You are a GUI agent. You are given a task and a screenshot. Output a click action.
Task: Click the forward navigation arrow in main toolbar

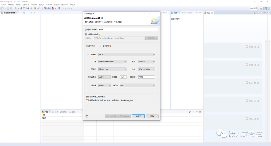click(69, 8)
